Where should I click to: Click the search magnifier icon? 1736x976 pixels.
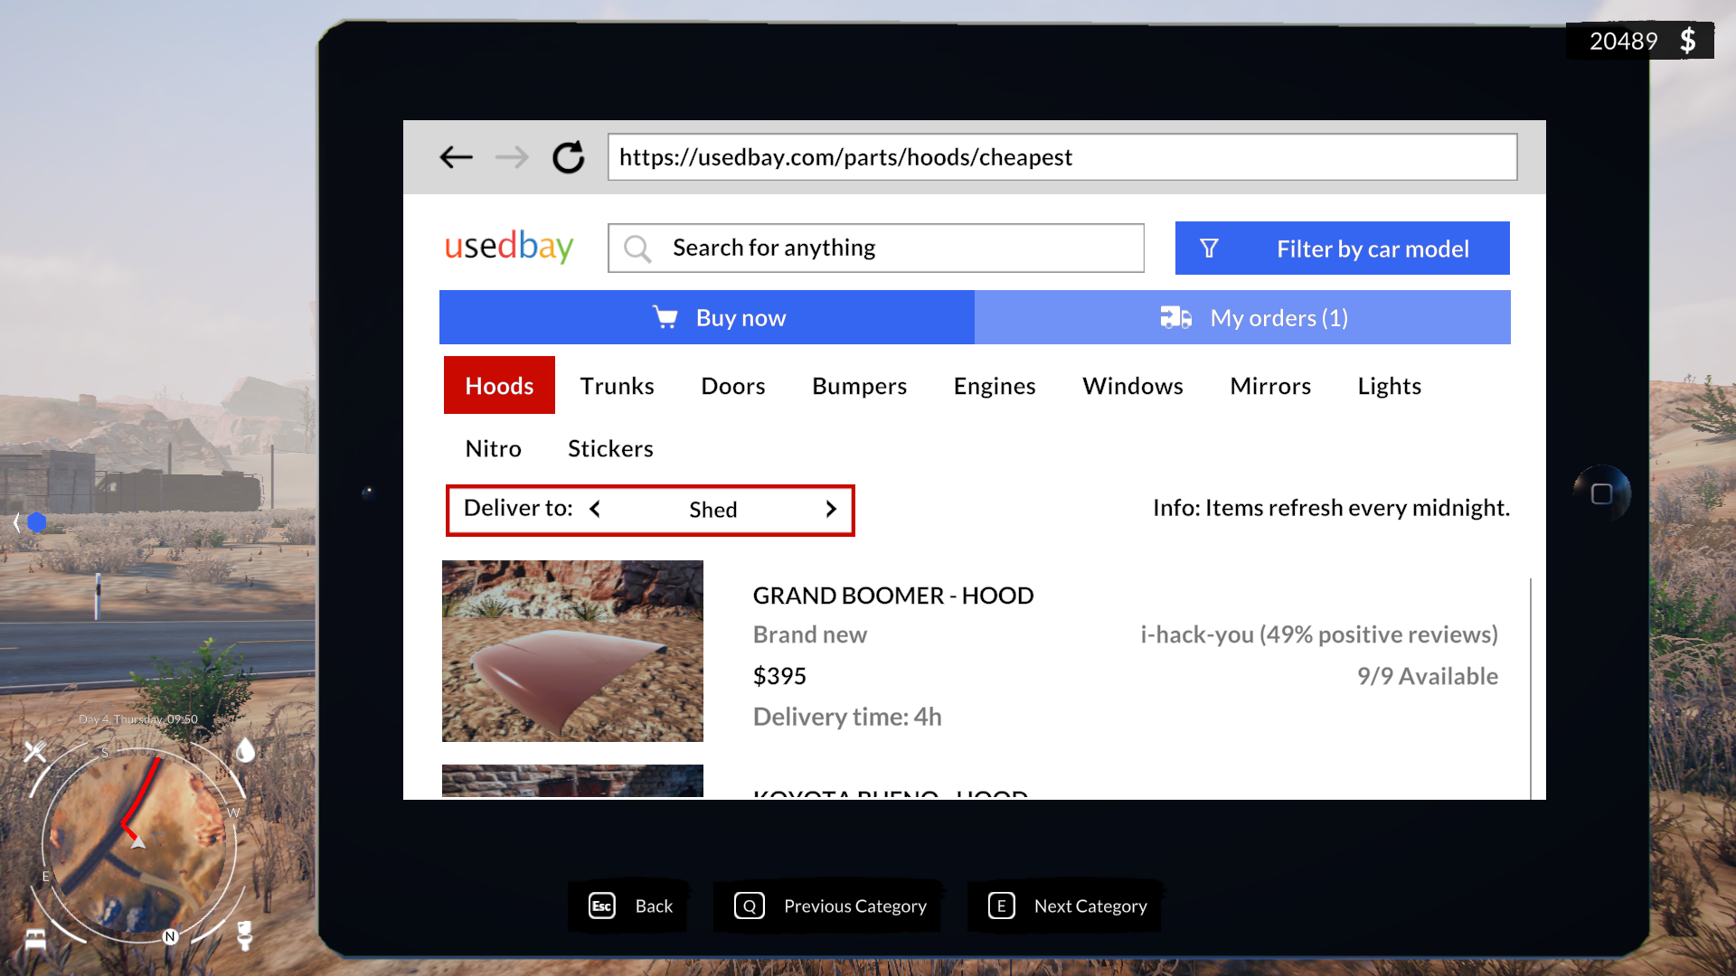(x=637, y=249)
